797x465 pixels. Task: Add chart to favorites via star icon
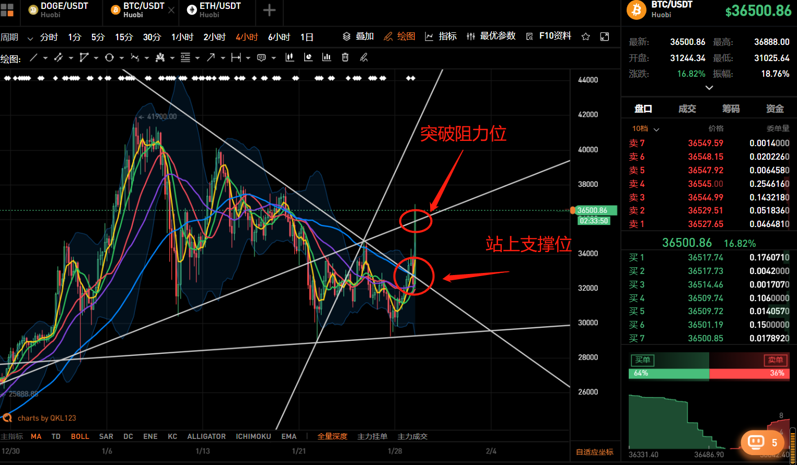[585, 37]
